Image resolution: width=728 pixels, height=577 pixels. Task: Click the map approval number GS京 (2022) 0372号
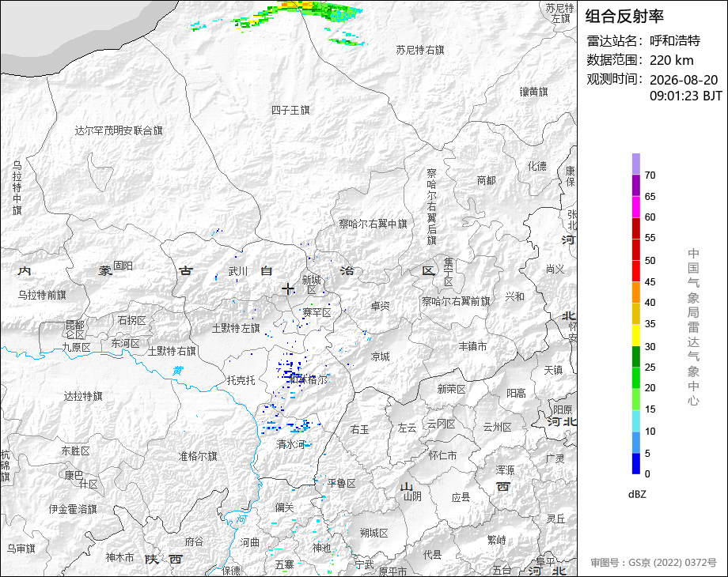654,563
